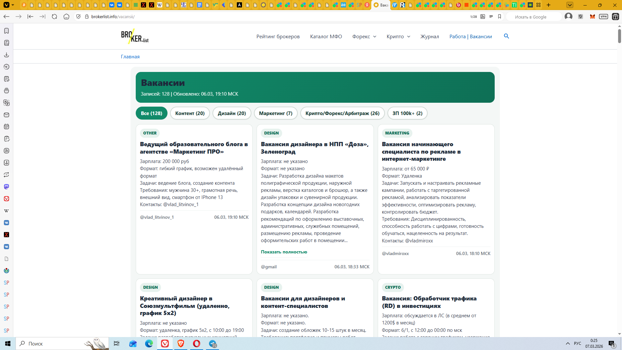Reload the current page
The width and height of the screenshot is (622, 350).
54,17
